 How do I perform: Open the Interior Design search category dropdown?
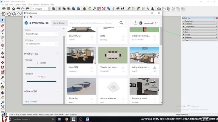pyautogui.click(x=60, y=23)
